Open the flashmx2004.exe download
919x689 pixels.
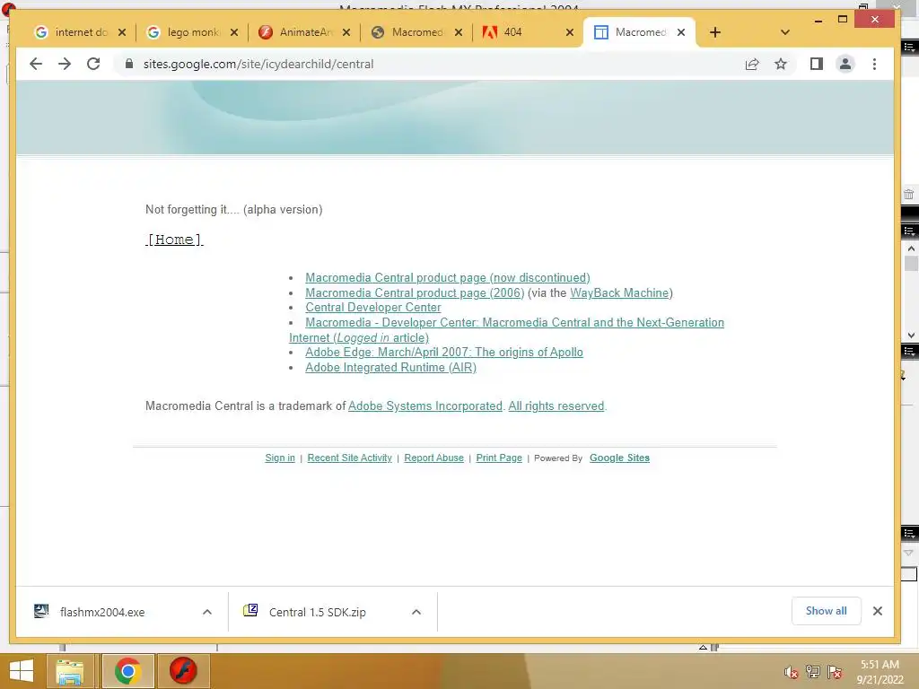[x=102, y=612]
